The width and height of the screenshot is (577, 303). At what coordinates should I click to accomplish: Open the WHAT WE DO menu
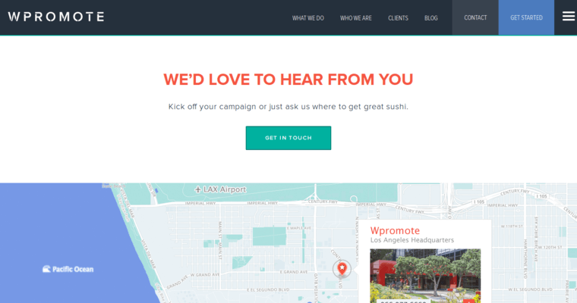(308, 18)
